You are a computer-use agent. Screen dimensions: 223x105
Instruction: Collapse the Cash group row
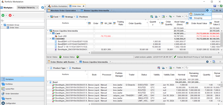tap(50, 33)
